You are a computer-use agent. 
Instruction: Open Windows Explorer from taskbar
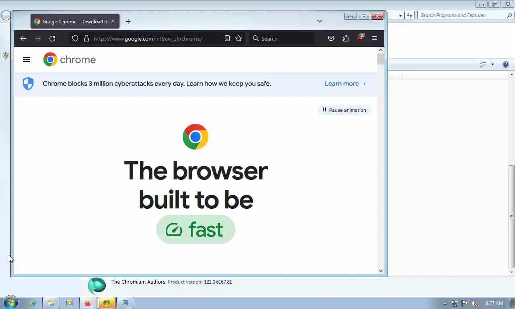tap(51, 303)
